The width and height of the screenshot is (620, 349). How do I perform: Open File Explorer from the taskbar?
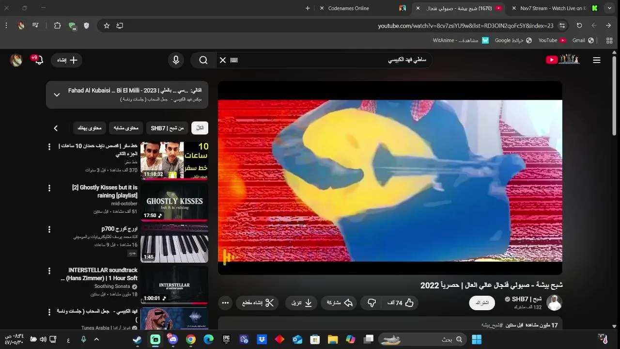[333, 339]
